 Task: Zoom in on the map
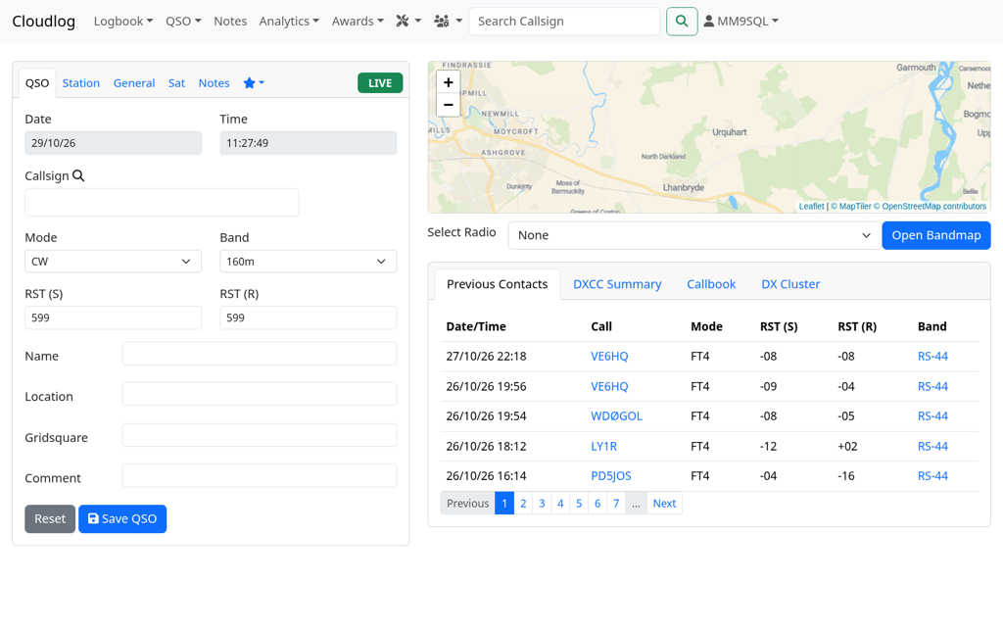click(x=448, y=82)
